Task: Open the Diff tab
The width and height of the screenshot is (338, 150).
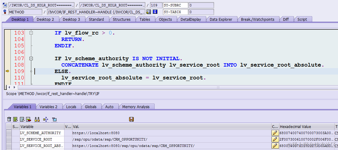Action: 286,19
